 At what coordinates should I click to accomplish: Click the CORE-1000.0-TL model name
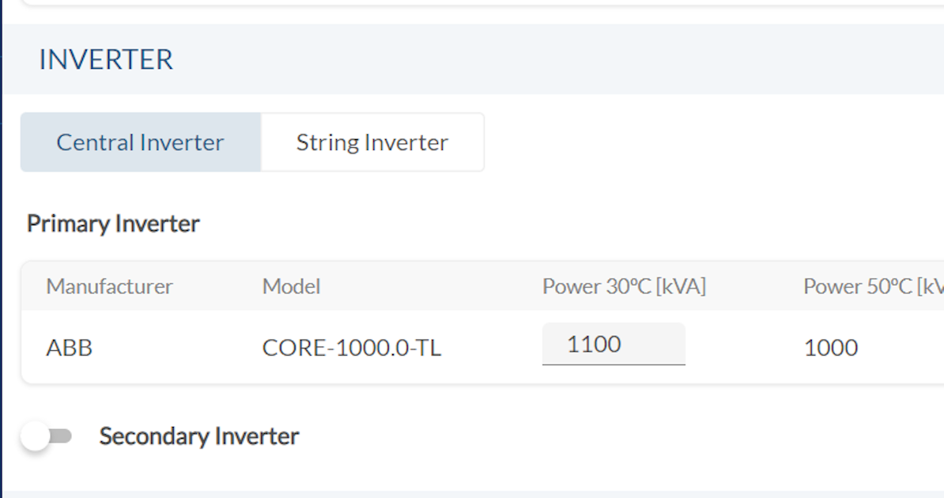[352, 347]
